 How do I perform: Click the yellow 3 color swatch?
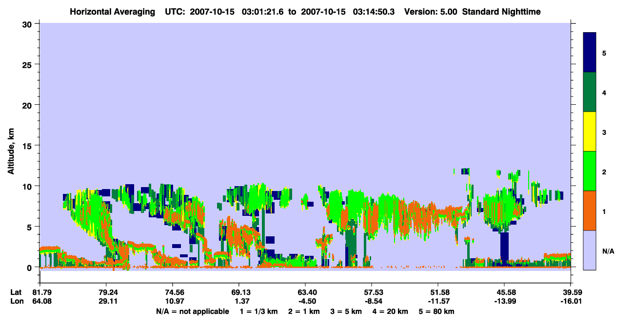tap(590, 132)
